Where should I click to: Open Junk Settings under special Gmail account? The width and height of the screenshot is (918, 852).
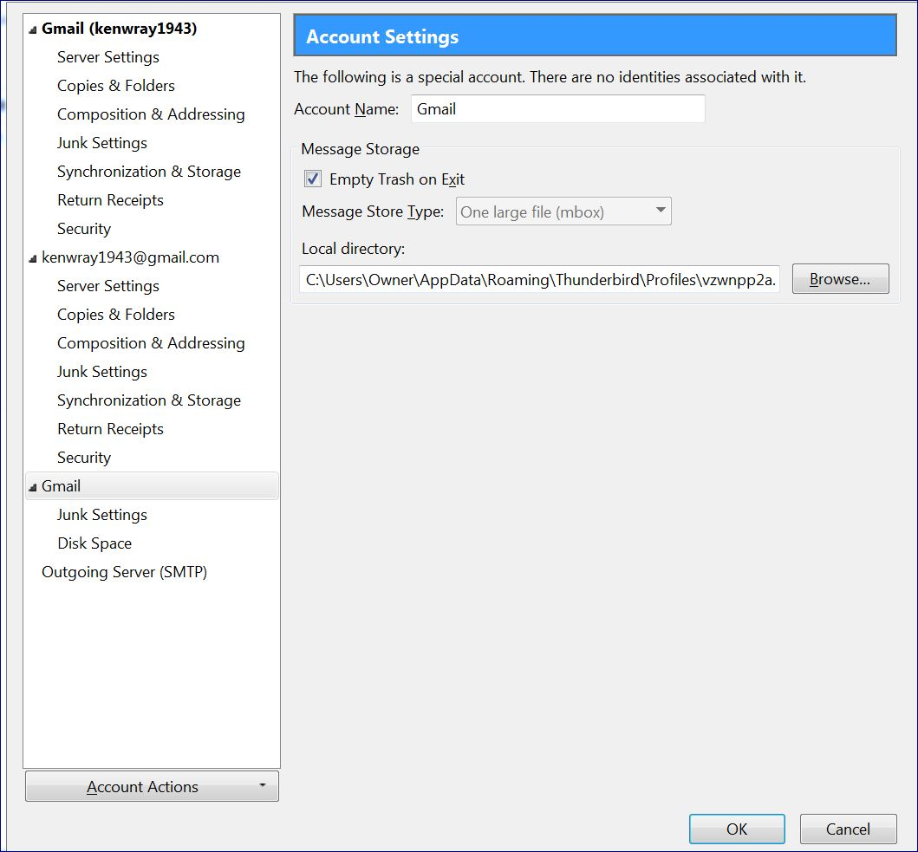click(102, 516)
